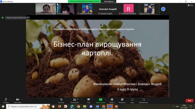The height and width of the screenshot is (109, 195).
Task: Open Windows notification center icon
Action: pos(191,106)
